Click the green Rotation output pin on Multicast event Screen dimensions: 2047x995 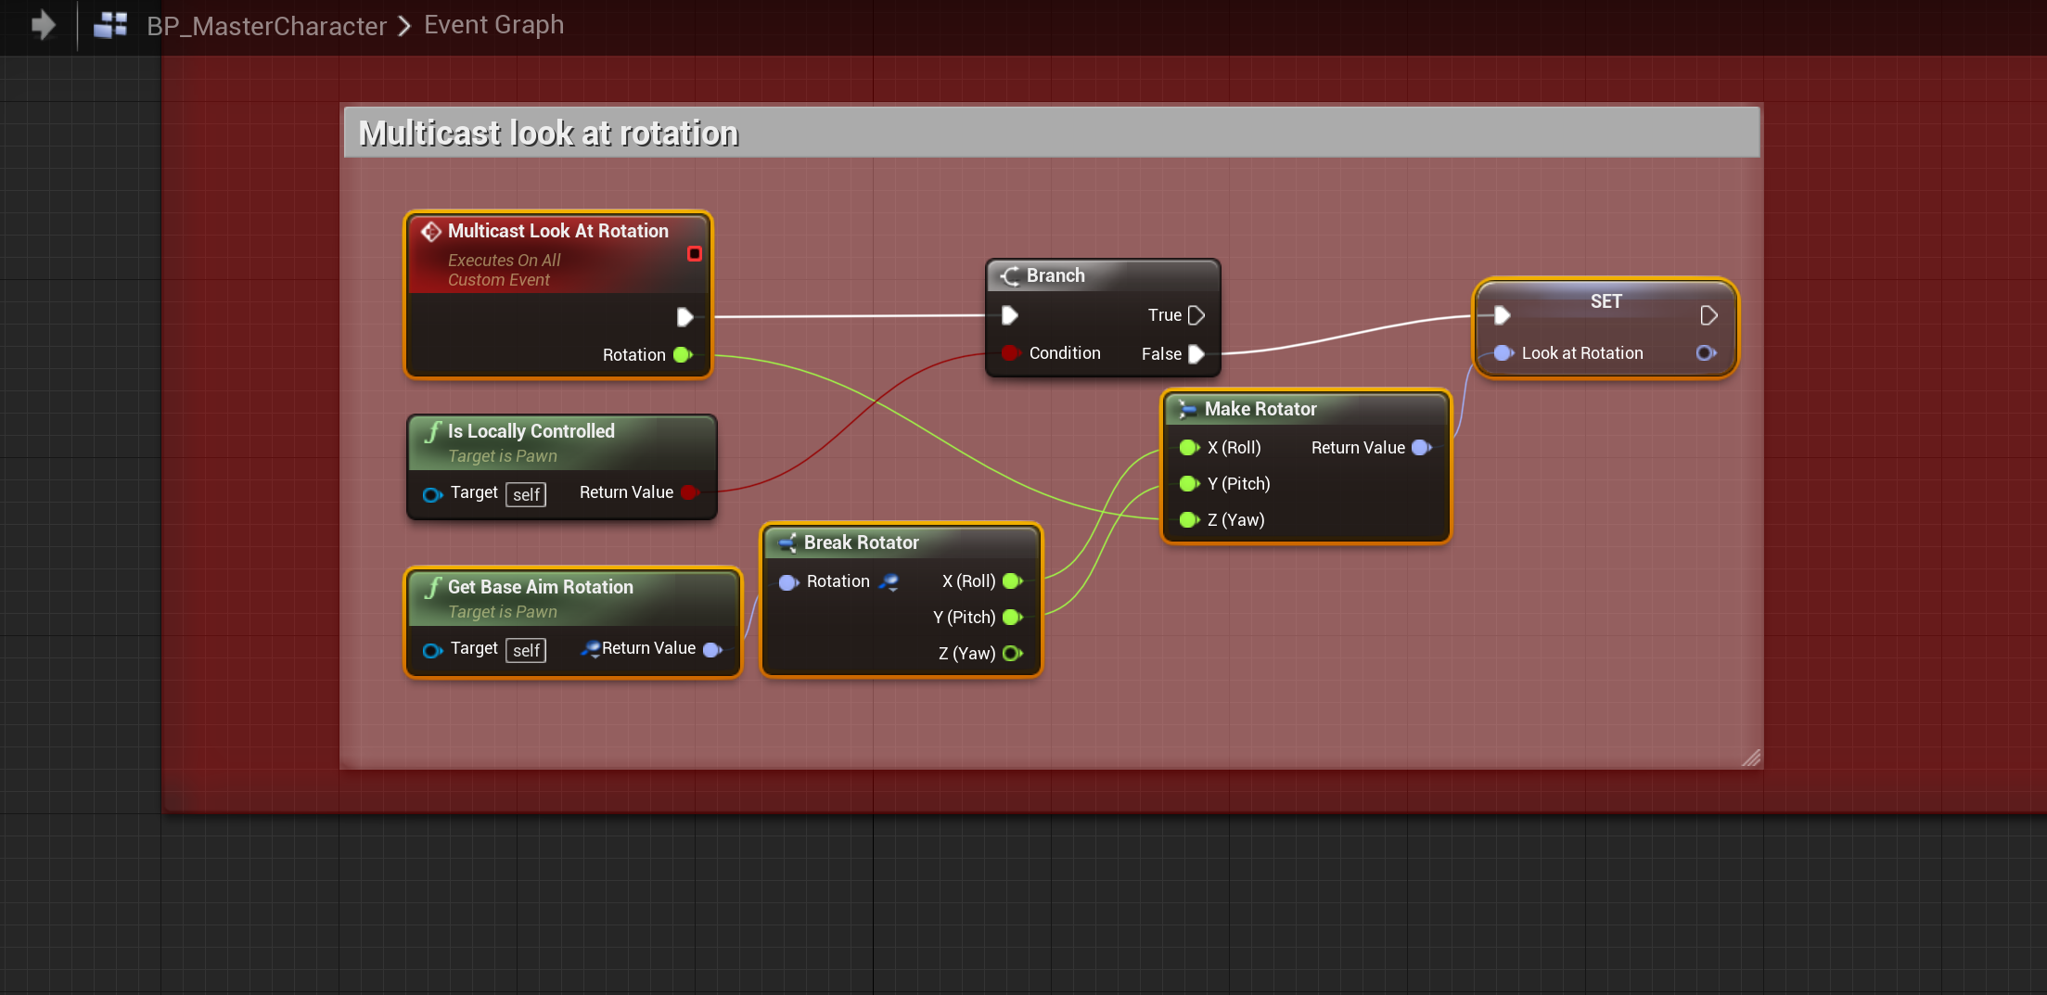pos(683,355)
